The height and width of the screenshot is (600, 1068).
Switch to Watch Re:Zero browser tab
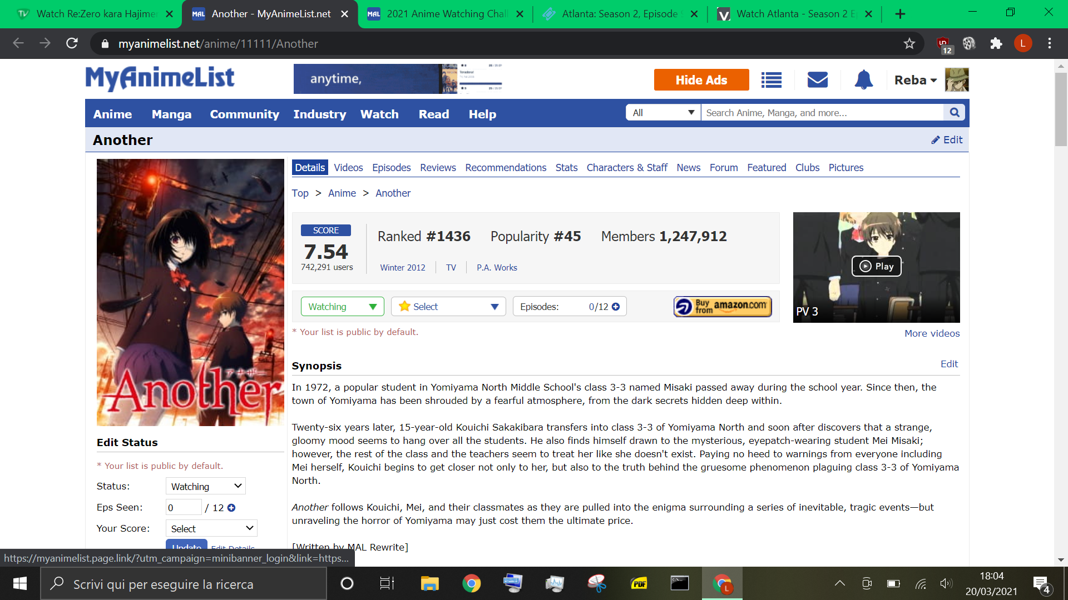95,14
